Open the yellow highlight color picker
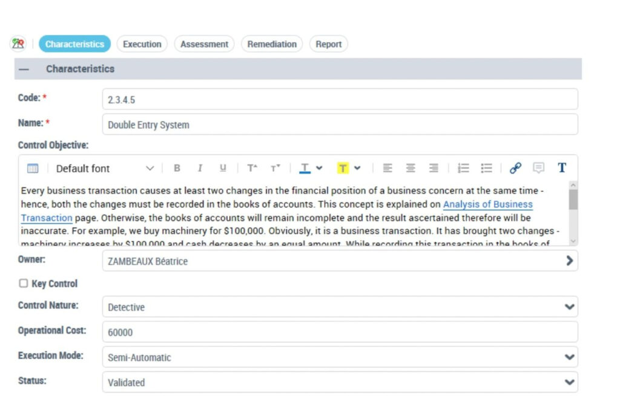Image resolution: width=620 pixels, height=396 pixels. [357, 168]
